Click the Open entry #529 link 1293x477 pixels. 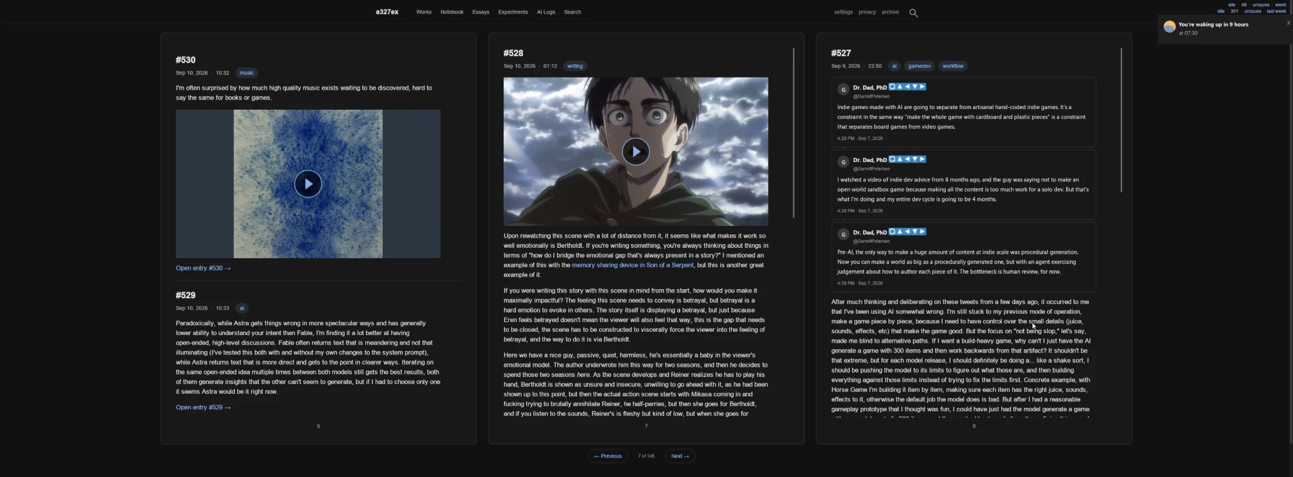(x=203, y=407)
